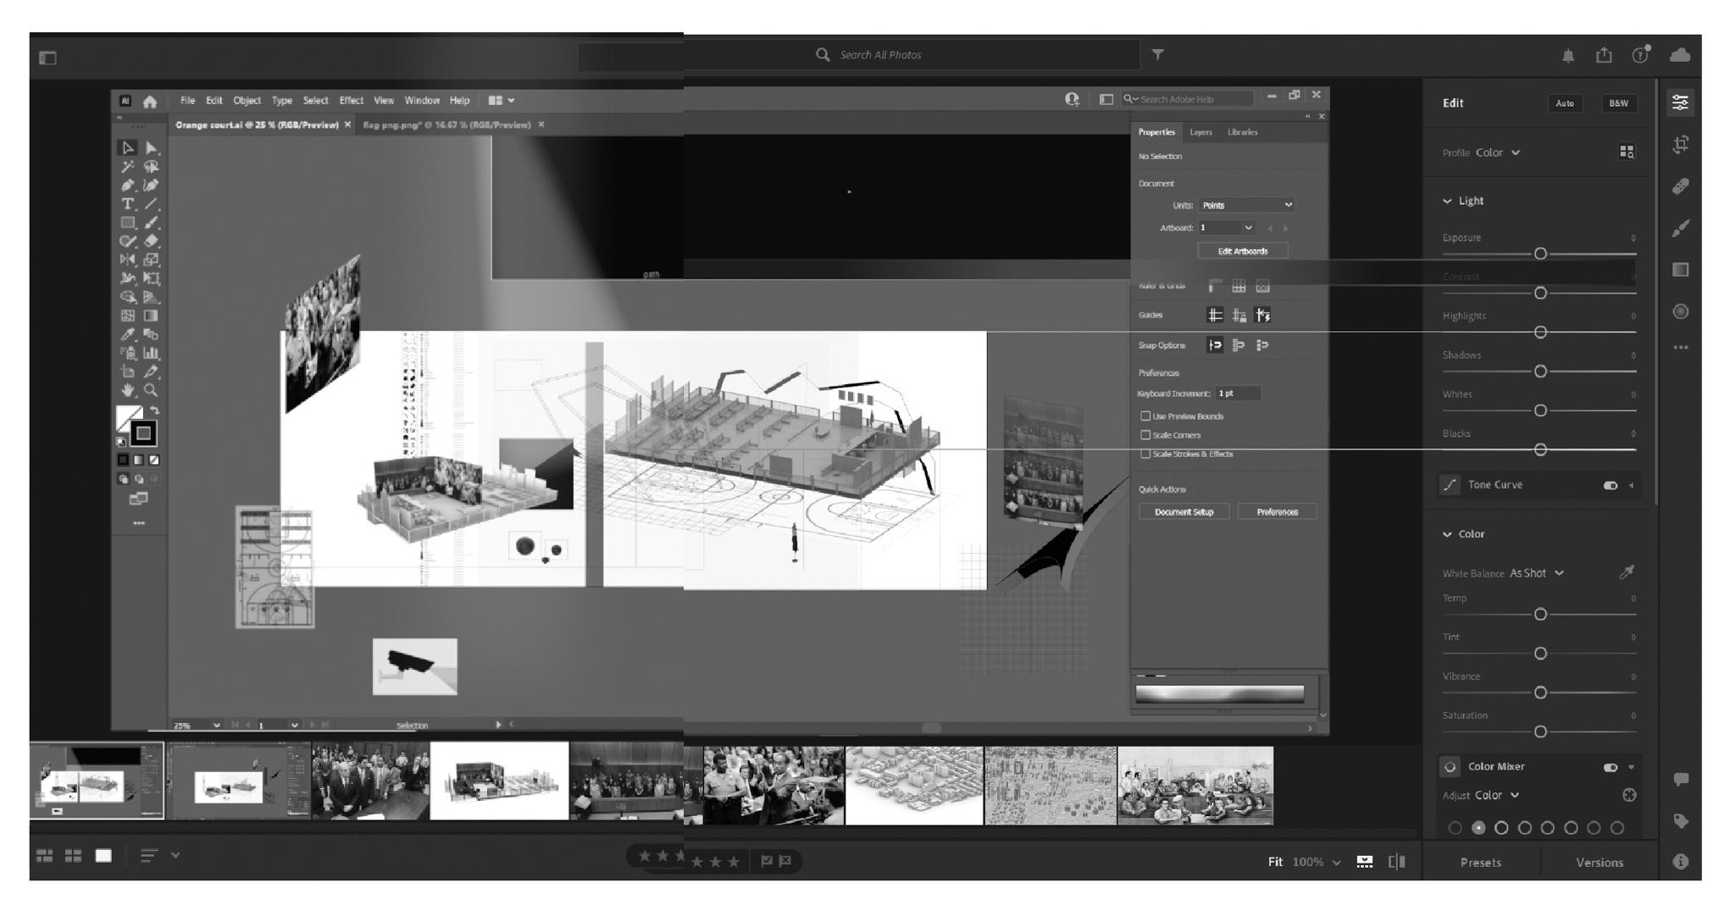Open the Units Points dropdown
The height and width of the screenshot is (910, 1735).
[x=1246, y=205]
